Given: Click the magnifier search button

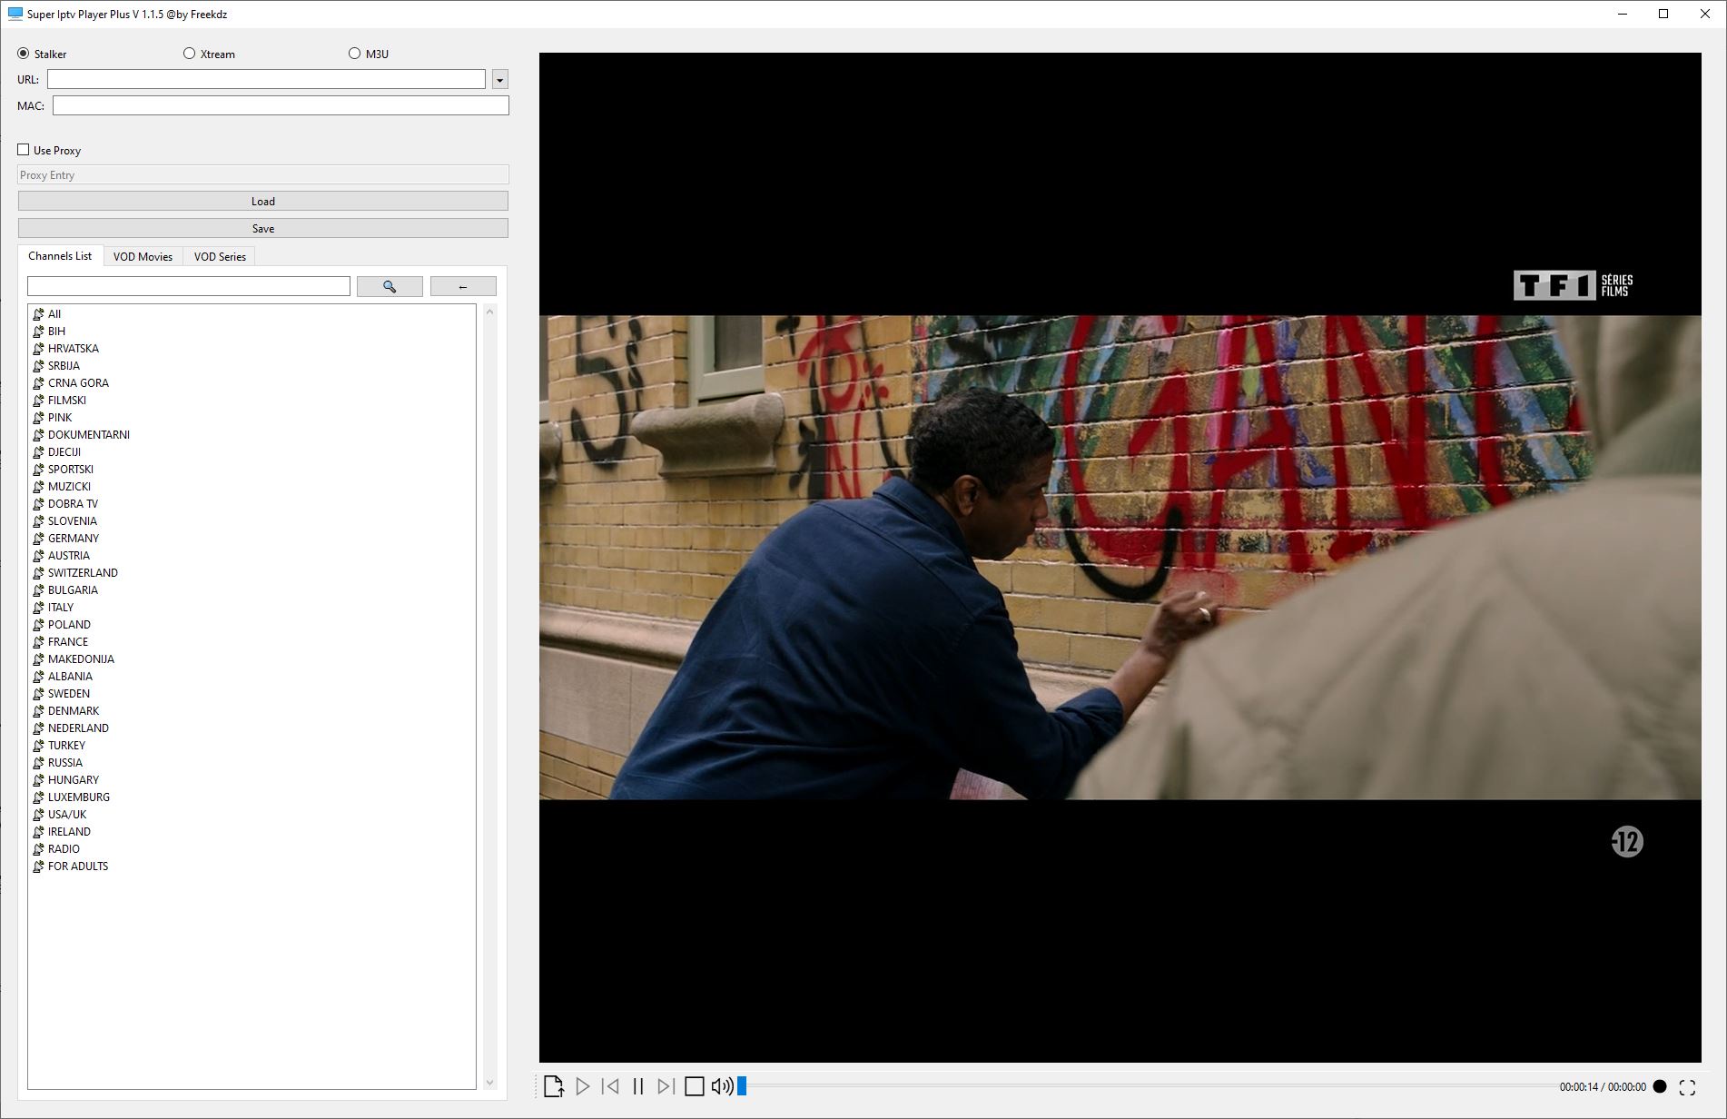Looking at the screenshot, I should point(390,287).
